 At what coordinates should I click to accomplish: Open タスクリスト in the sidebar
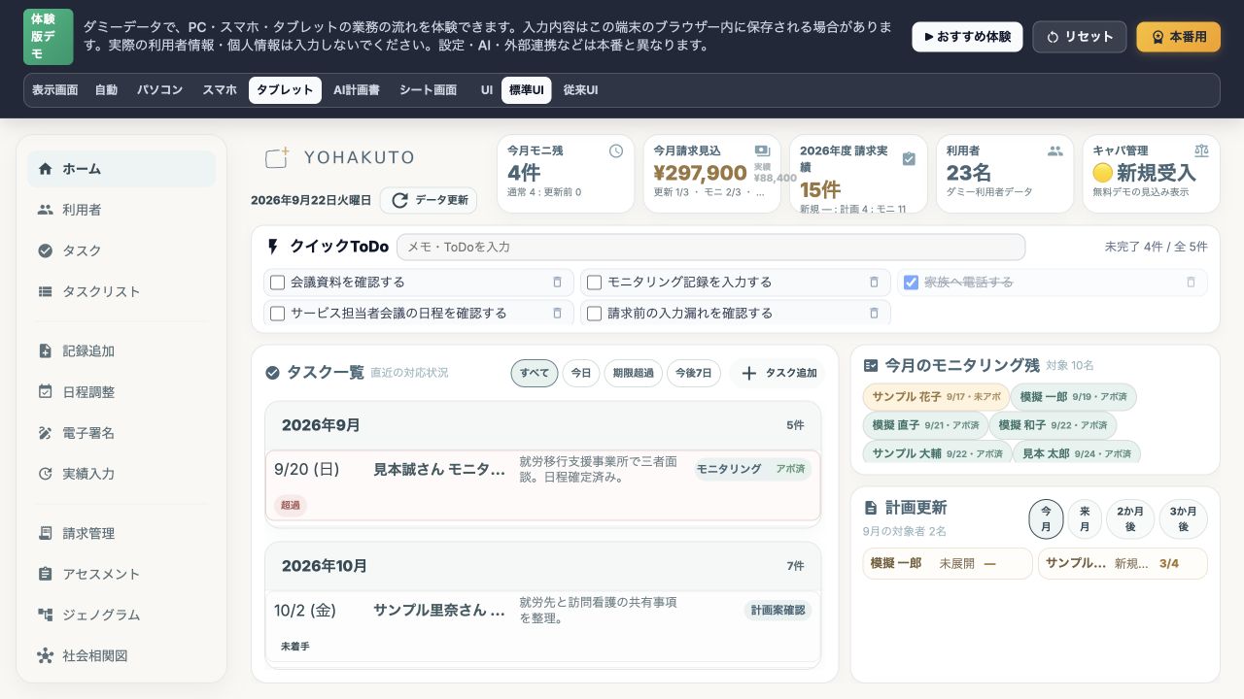pos(121,291)
